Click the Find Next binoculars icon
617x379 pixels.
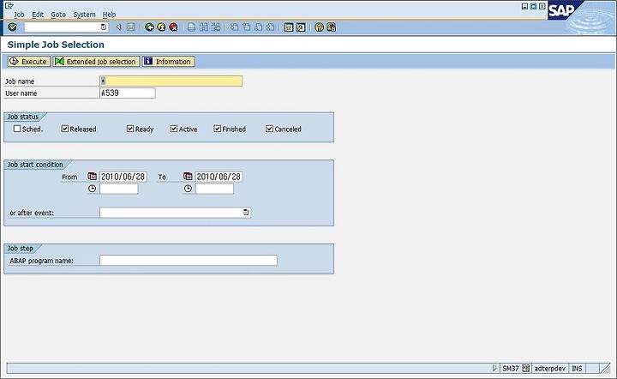click(x=216, y=27)
